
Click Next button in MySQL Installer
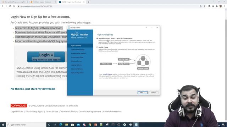[x=143, y=92]
